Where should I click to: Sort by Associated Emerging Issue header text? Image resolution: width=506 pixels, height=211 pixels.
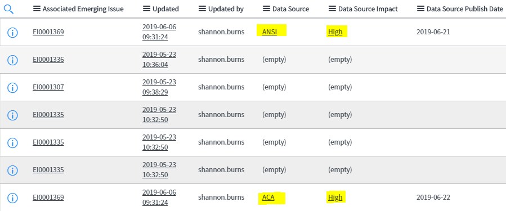[83, 9]
